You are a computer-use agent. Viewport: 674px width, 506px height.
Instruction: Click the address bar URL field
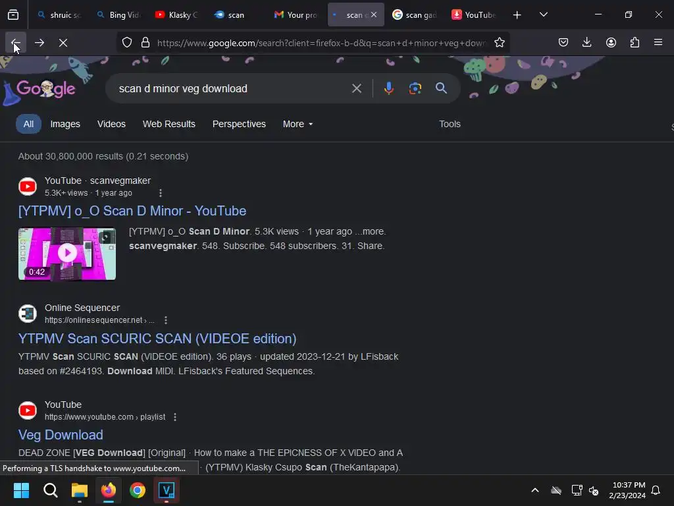coord(321,43)
